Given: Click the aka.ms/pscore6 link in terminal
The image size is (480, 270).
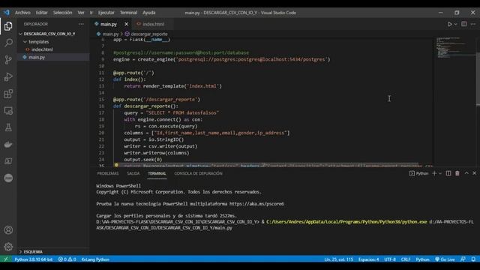Looking at the screenshot, I should coord(256,204).
